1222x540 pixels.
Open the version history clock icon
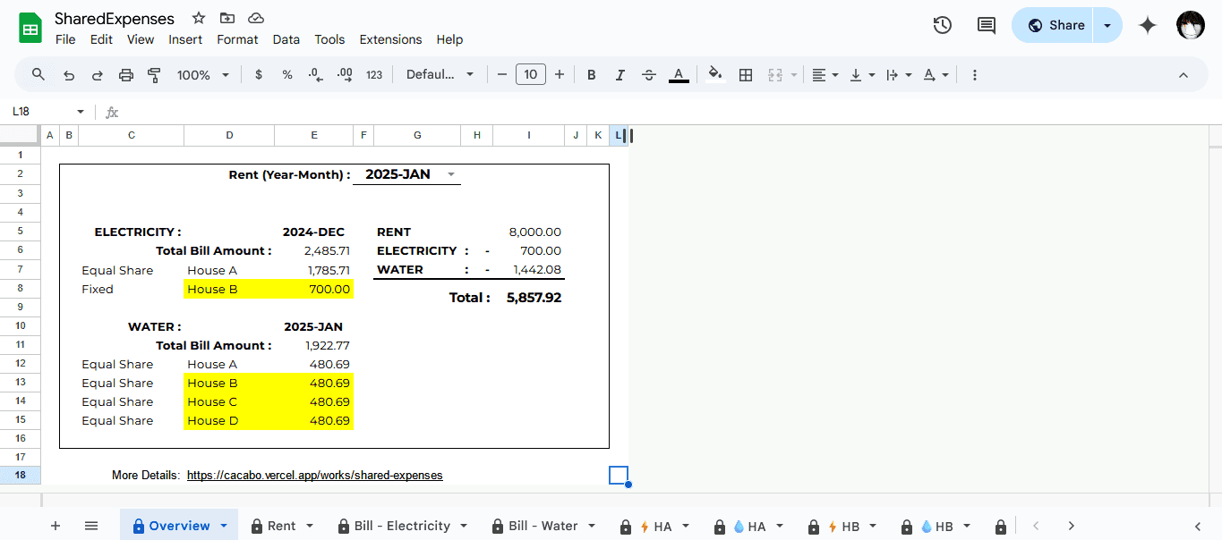942,25
